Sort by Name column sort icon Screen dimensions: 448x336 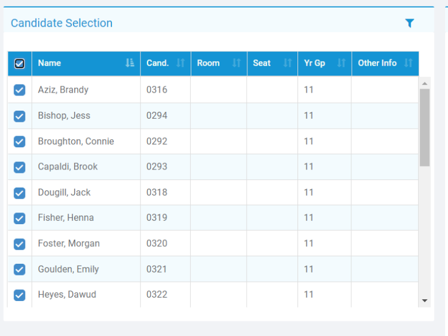pos(129,63)
